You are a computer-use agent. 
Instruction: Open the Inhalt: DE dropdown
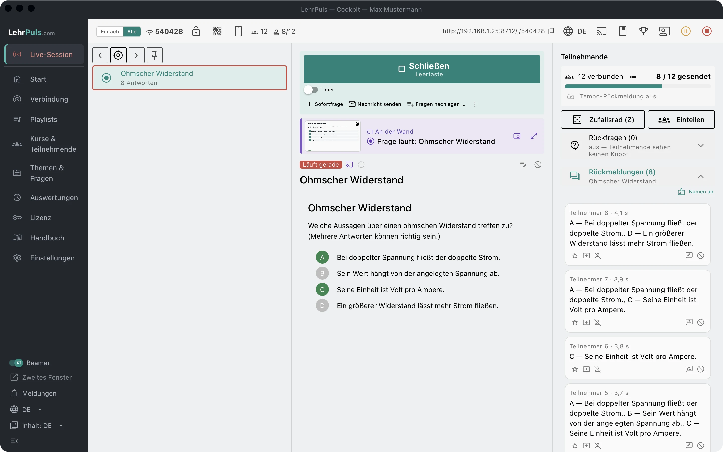37,426
